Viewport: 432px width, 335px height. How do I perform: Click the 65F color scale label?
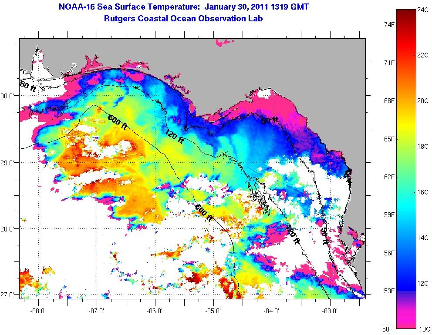click(x=389, y=139)
